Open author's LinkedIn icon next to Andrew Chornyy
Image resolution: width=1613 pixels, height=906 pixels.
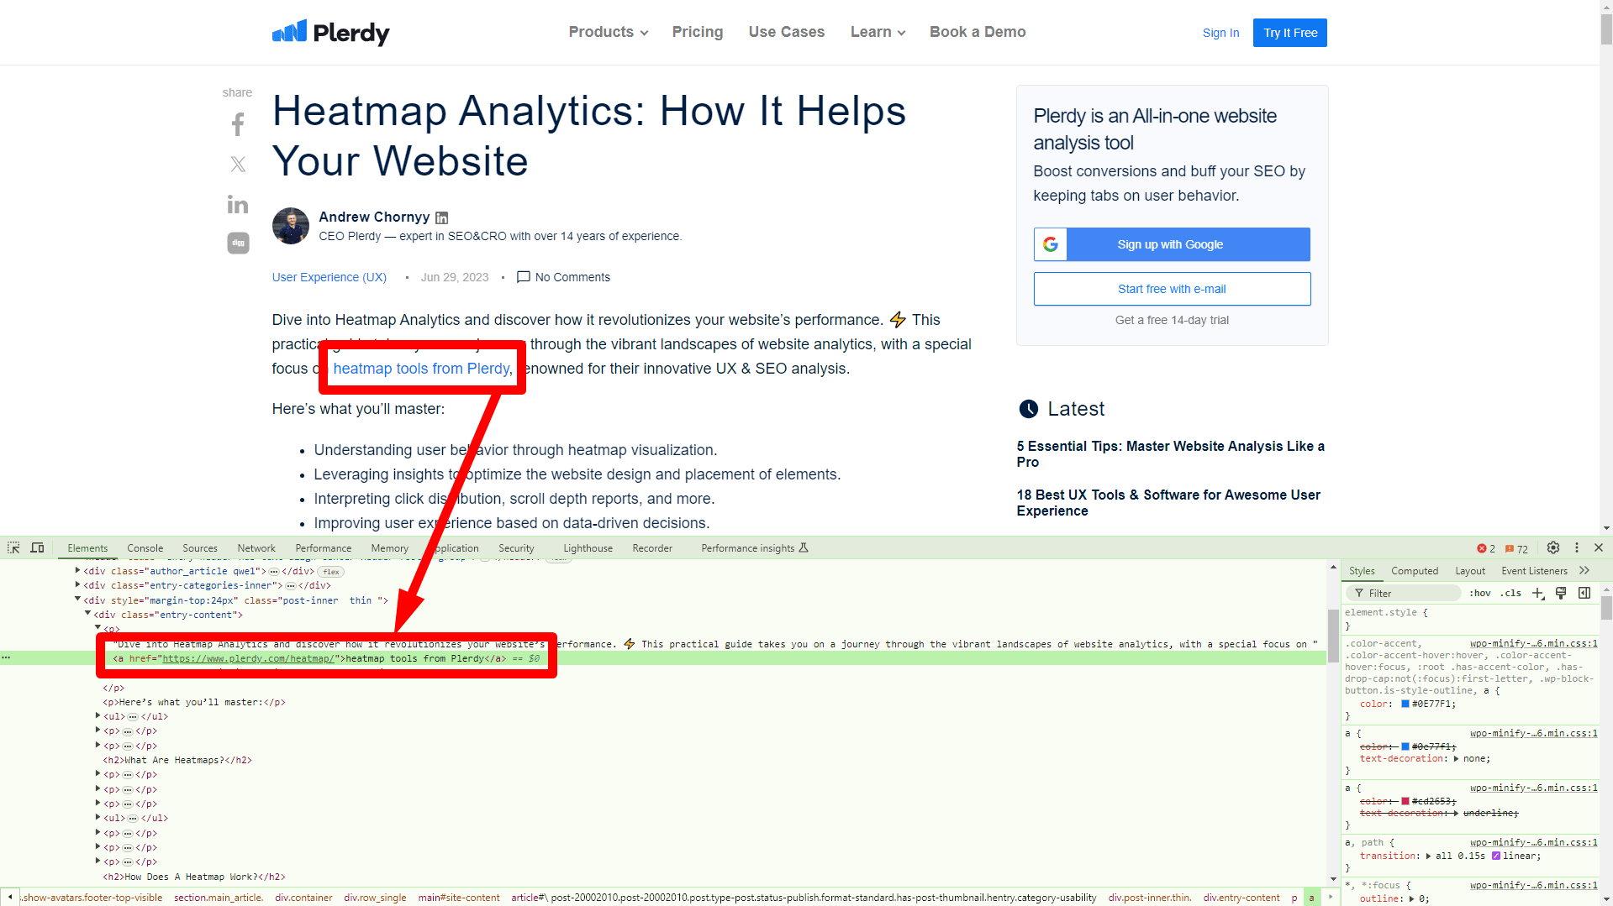[x=442, y=217]
